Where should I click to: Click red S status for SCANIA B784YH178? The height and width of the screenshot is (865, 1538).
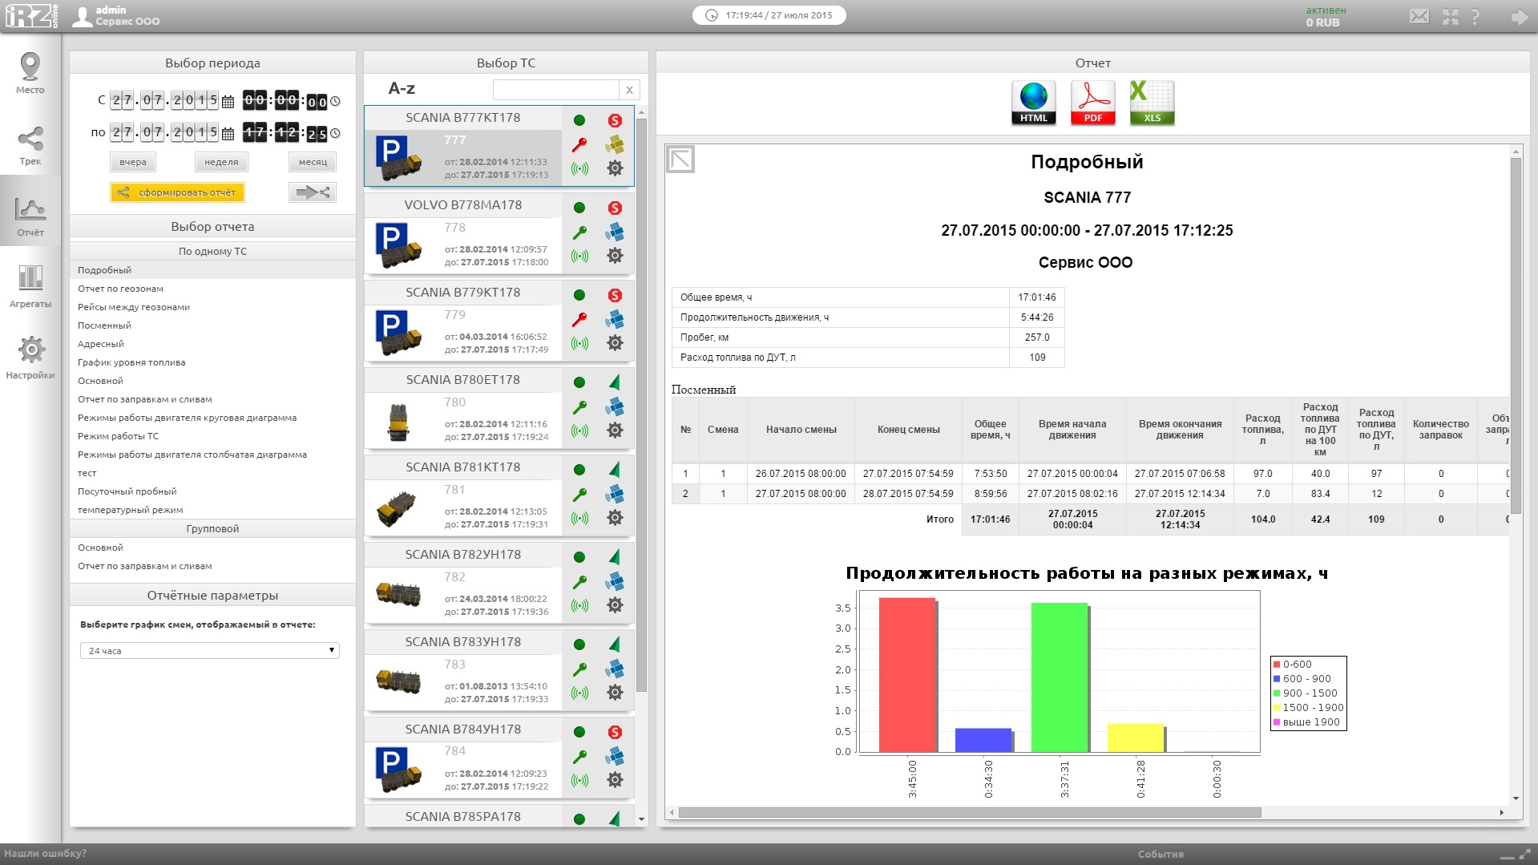pos(615,732)
